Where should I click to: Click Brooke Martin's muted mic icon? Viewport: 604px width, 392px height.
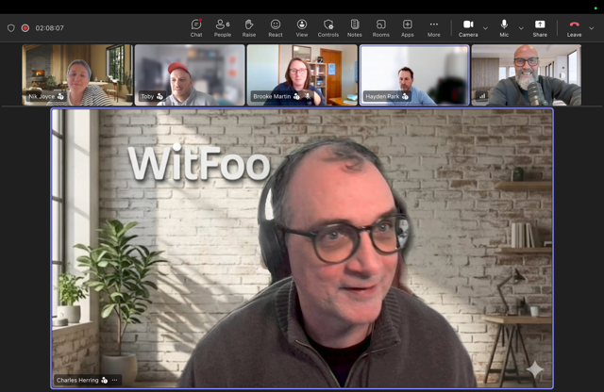pos(308,96)
